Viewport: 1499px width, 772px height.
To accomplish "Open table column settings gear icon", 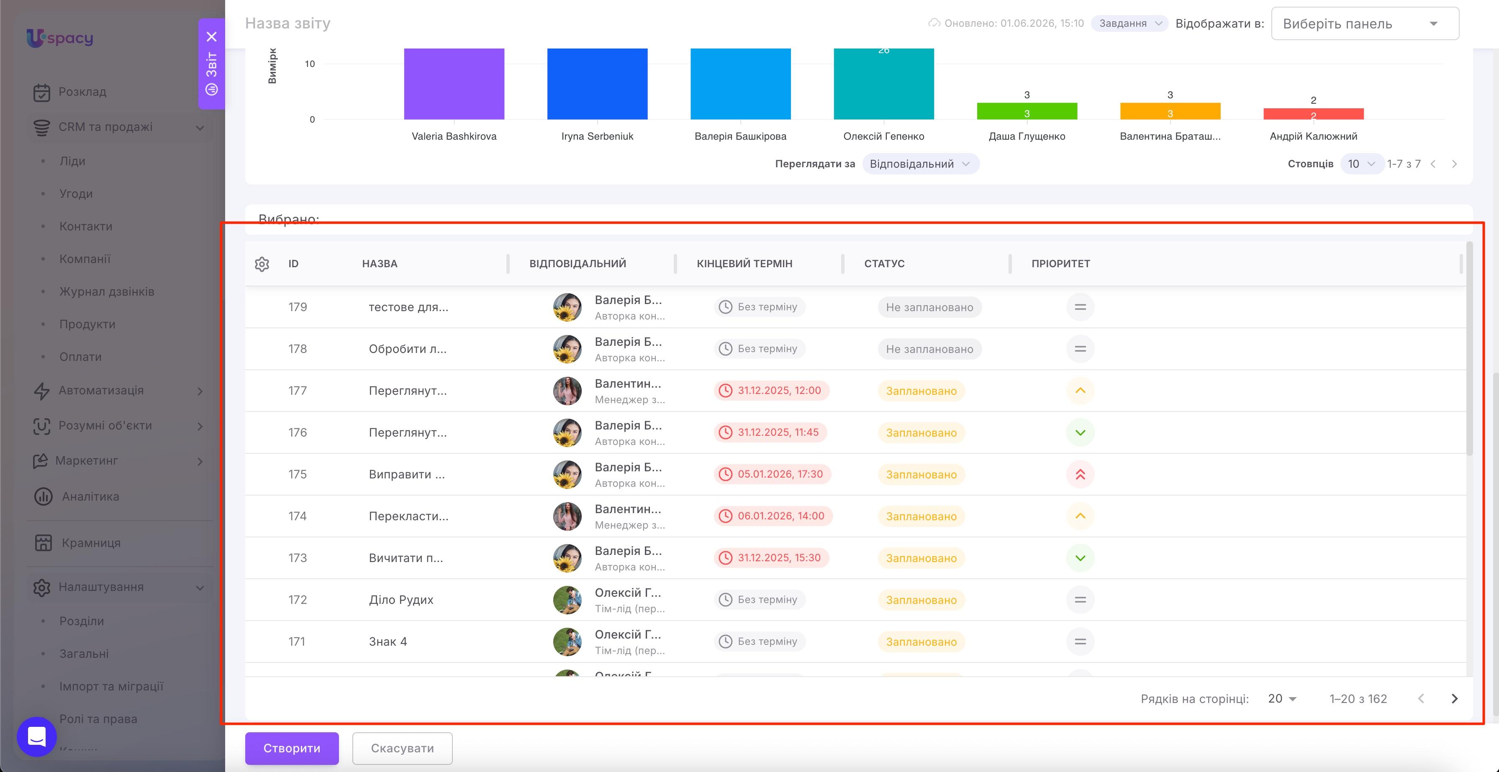I will tap(262, 264).
